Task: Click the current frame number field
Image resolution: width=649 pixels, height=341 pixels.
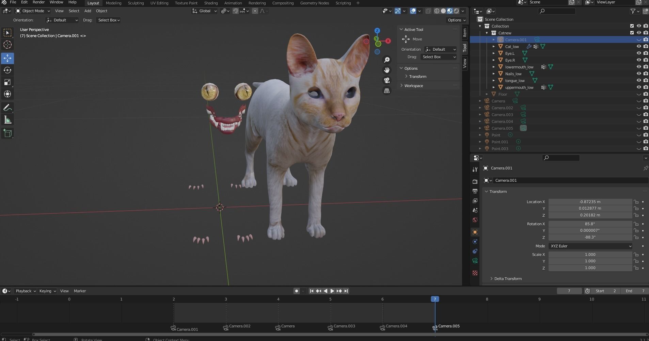Action: tap(569, 291)
